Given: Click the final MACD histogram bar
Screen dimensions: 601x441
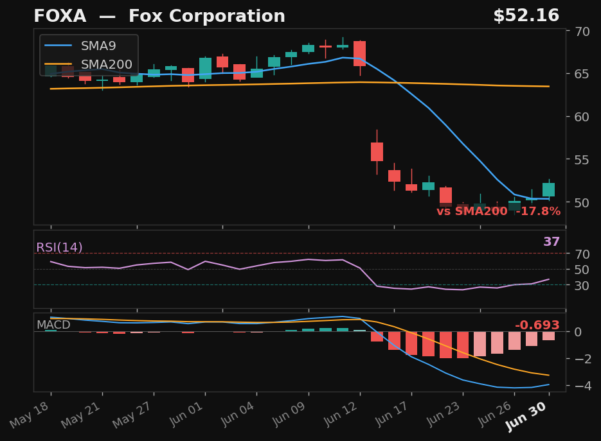Looking at the screenshot, I should (x=548, y=336).
